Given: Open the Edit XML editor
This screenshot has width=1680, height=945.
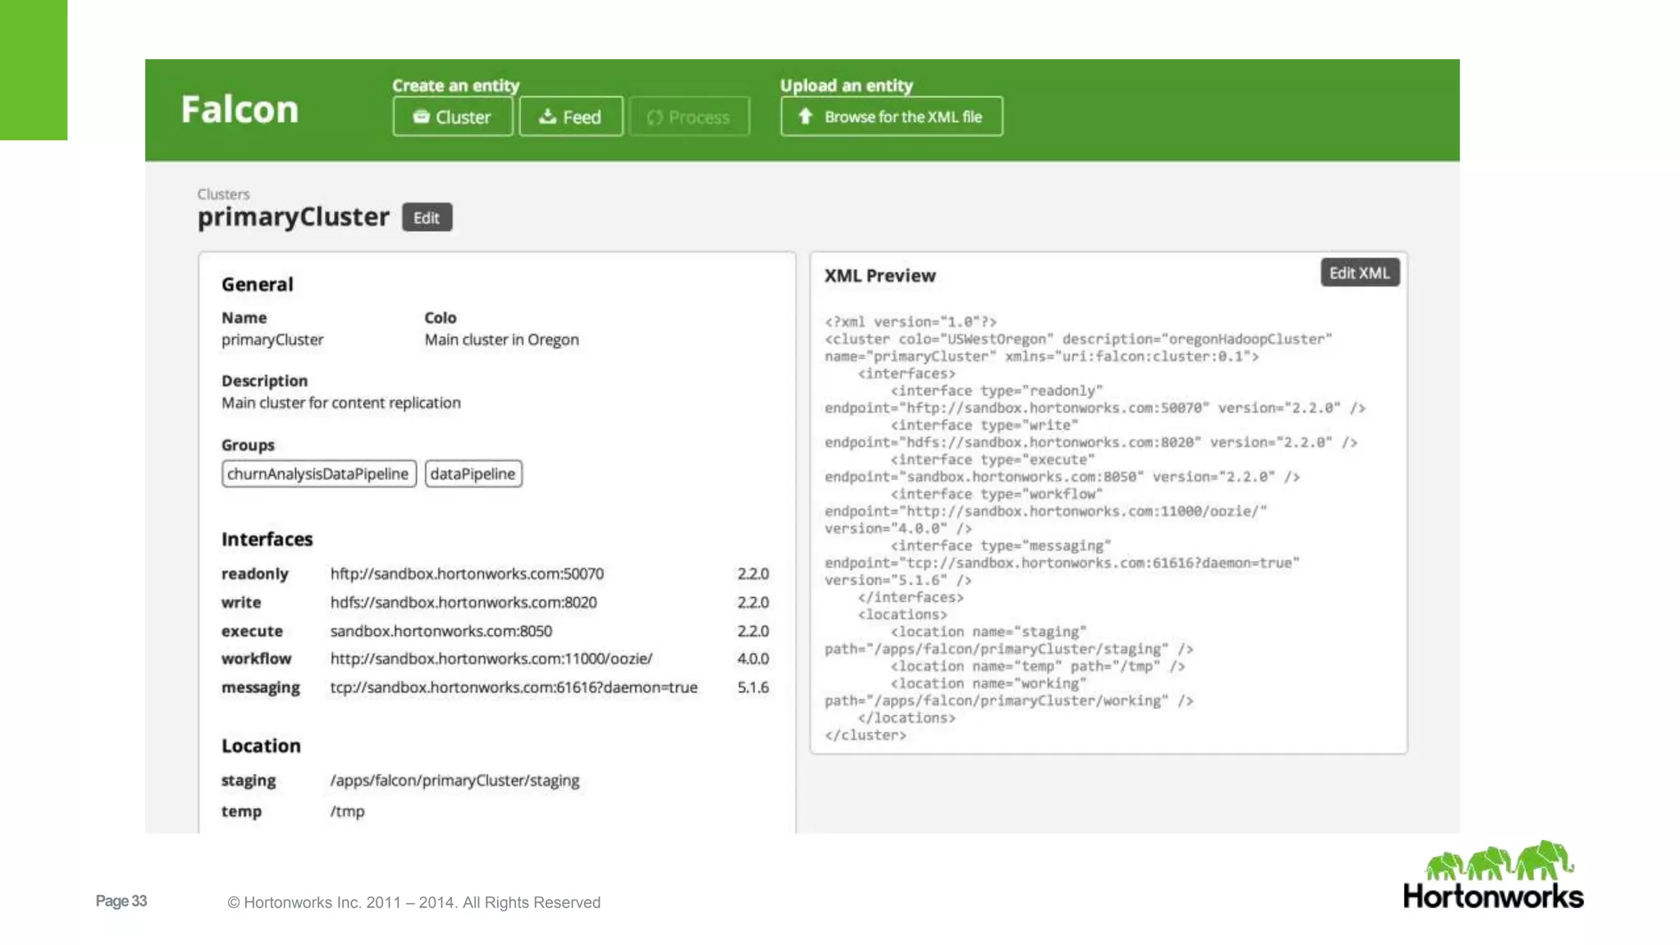Looking at the screenshot, I should click(1359, 273).
